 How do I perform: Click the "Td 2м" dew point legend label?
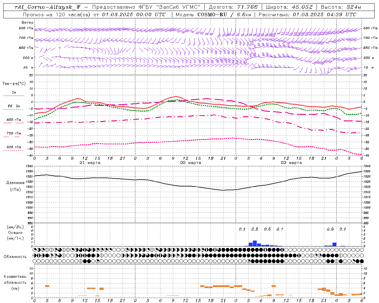pyautogui.click(x=14, y=106)
